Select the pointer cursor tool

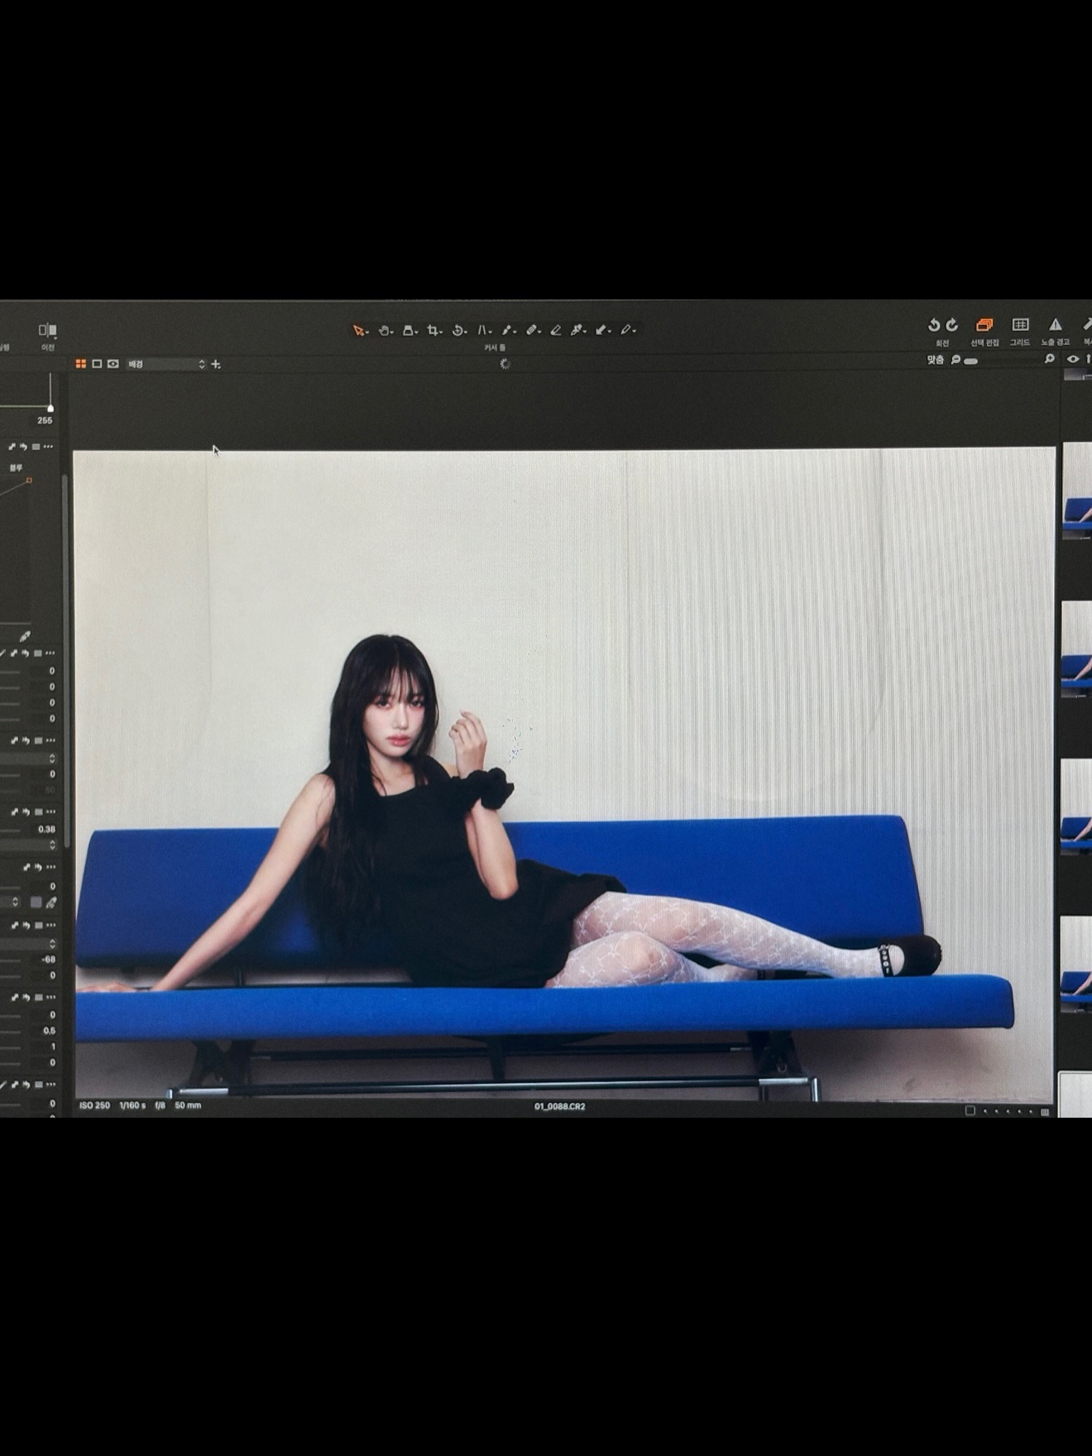(x=359, y=330)
